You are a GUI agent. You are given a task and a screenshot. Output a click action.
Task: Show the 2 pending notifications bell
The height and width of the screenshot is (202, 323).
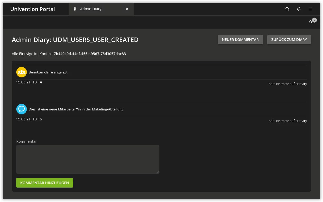pos(310,22)
